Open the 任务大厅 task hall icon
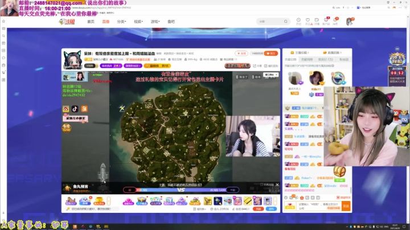The height and width of the screenshot is (230, 410). pyautogui.click(x=71, y=201)
